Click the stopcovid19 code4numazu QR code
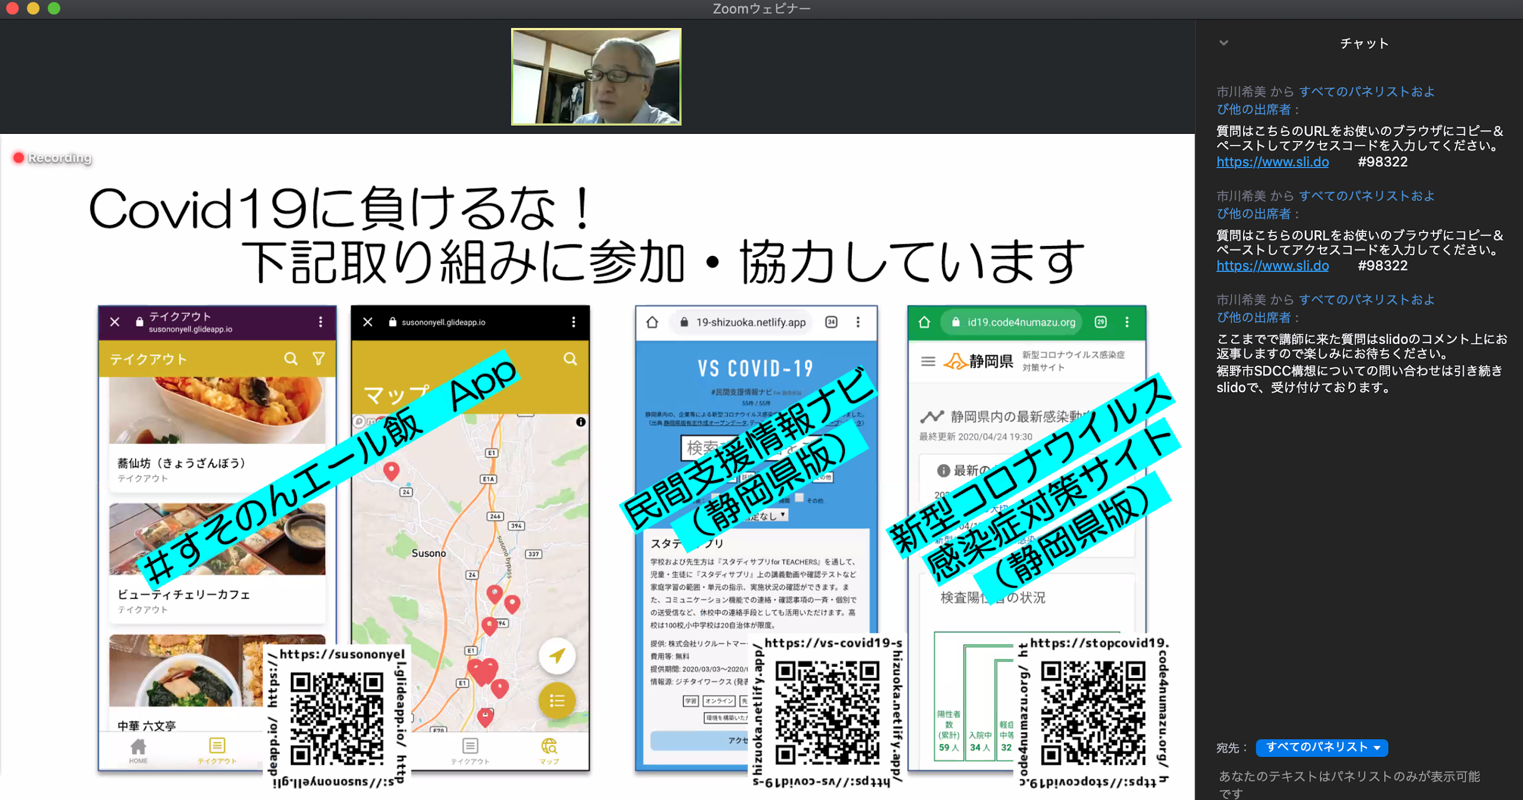The height and width of the screenshot is (800, 1523). point(1093,712)
